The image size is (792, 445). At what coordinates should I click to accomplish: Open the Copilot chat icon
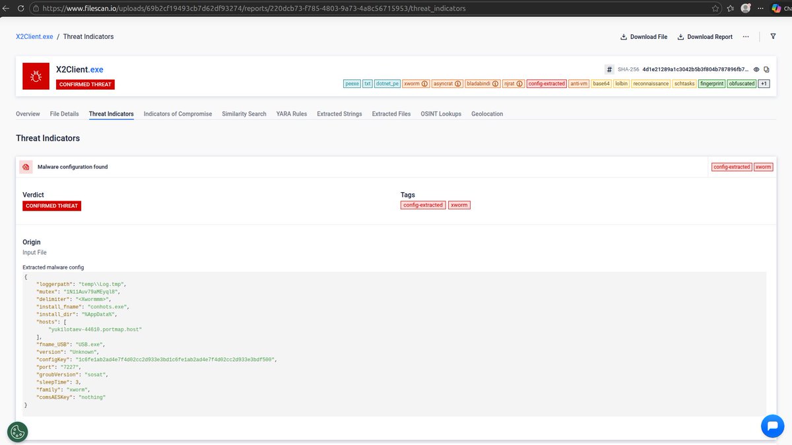tap(777, 9)
